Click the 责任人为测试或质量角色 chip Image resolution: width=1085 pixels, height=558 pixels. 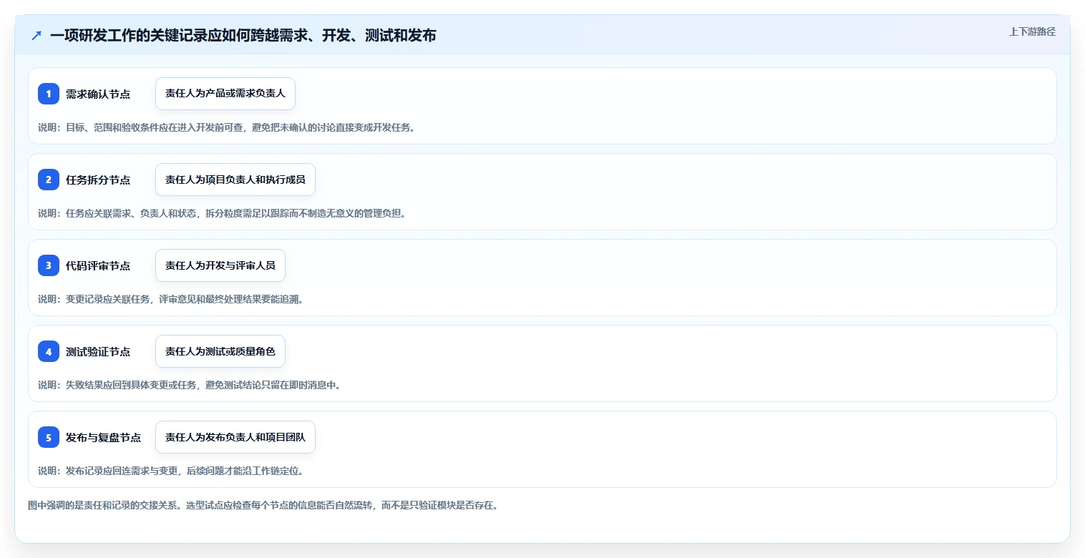click(x=220, y=351)
